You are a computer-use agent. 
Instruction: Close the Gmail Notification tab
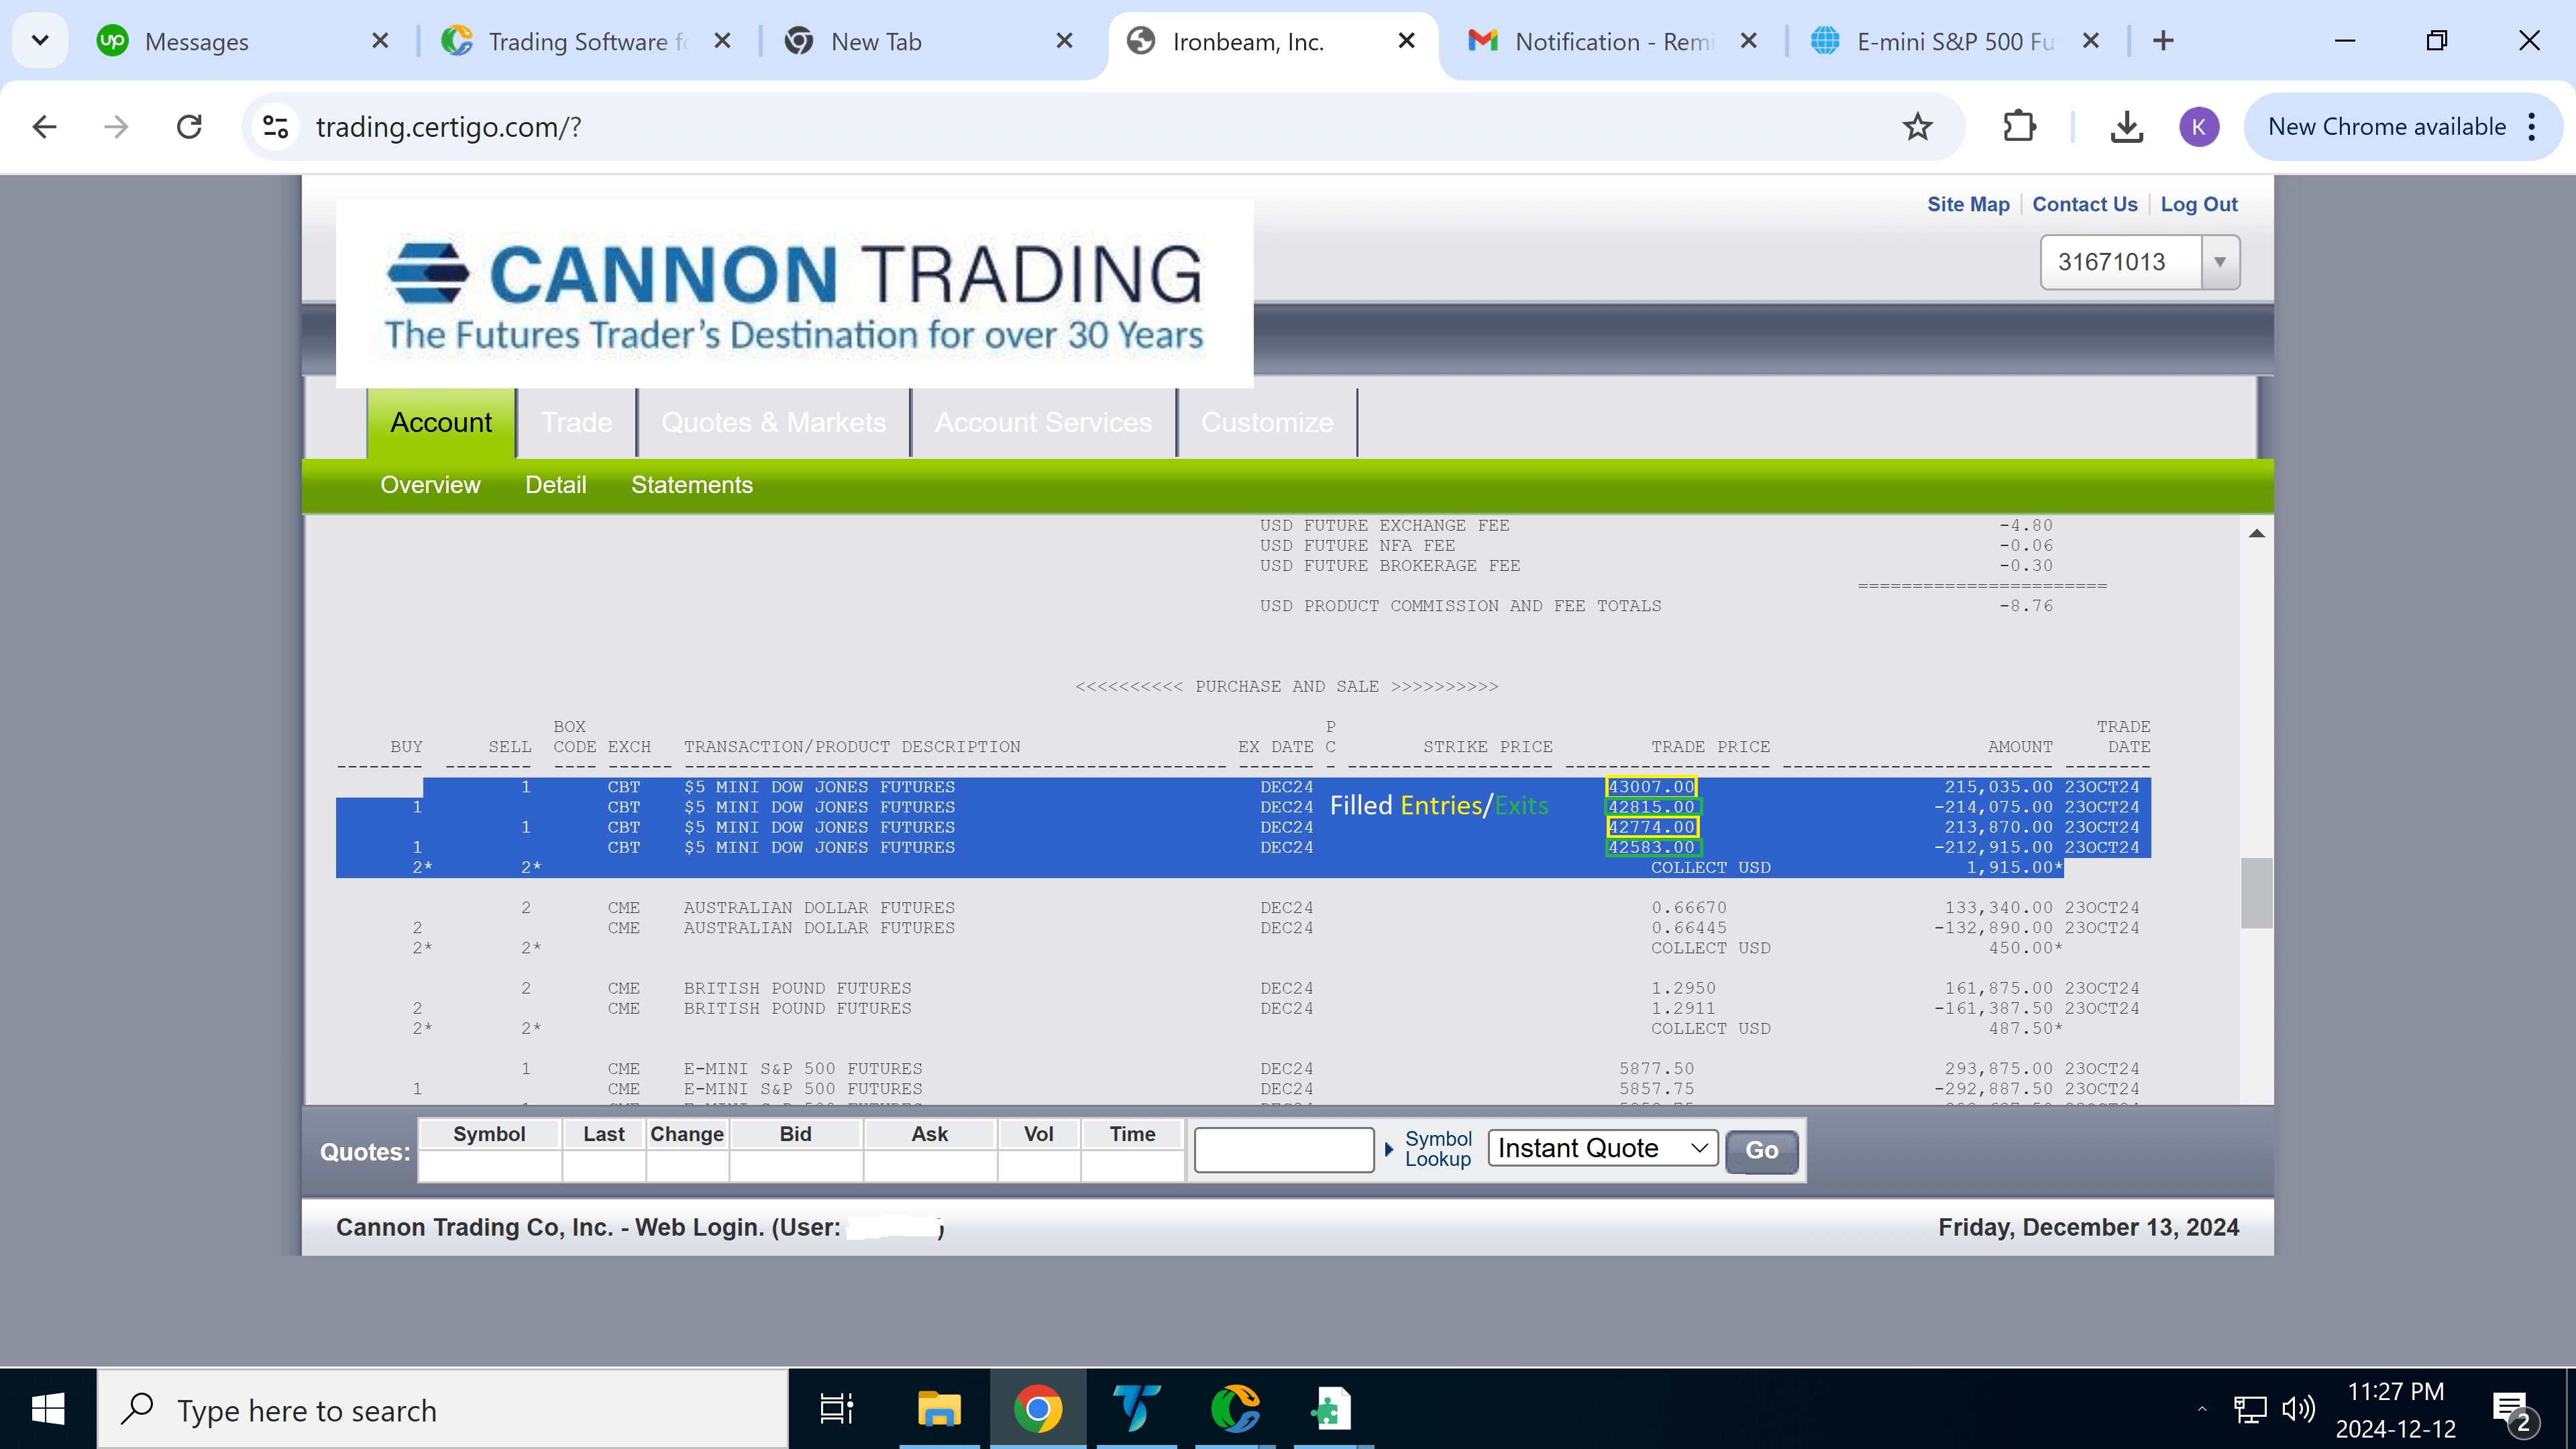point(1749,41)
